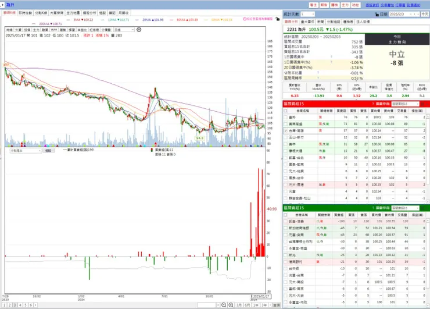Tick checkbox for 美林 buyer row
The height and width of the screenshot is (309, 430).
285,144
